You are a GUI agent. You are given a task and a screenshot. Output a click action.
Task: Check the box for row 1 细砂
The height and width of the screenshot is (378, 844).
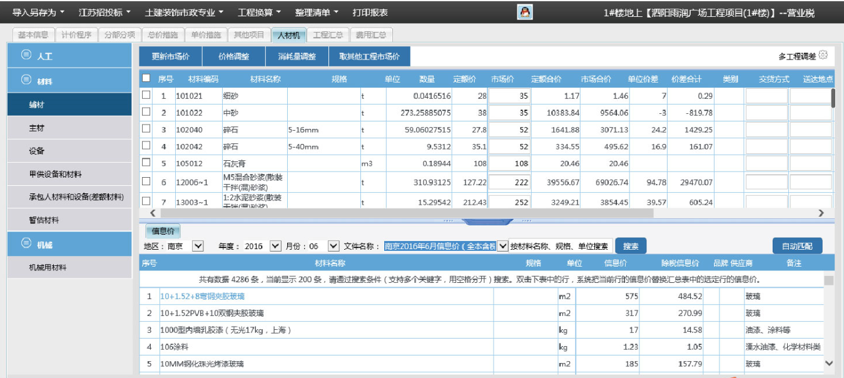point(146,96)
